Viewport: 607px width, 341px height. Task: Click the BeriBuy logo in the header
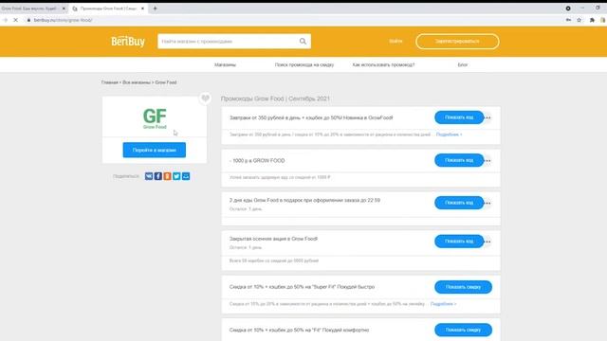128,41
